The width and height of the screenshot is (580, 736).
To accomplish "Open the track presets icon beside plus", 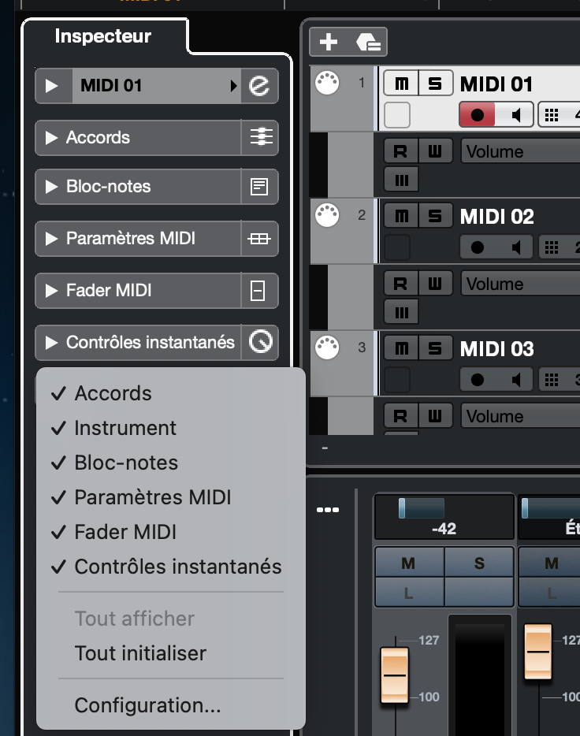I will [368, 42].
